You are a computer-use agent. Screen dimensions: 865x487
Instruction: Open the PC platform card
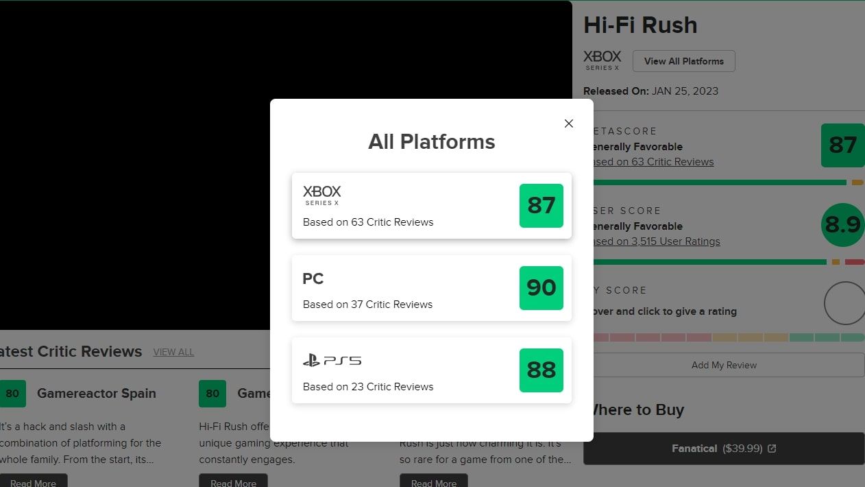(x=432, y=288)
